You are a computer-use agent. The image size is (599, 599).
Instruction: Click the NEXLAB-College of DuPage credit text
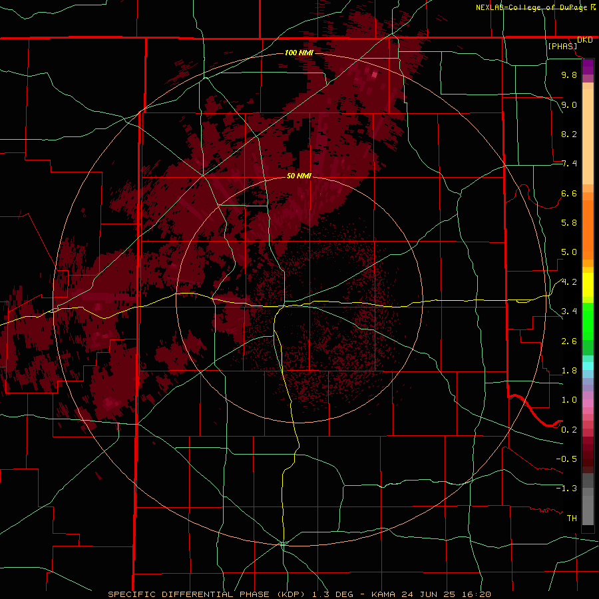[x=531, y=7]
